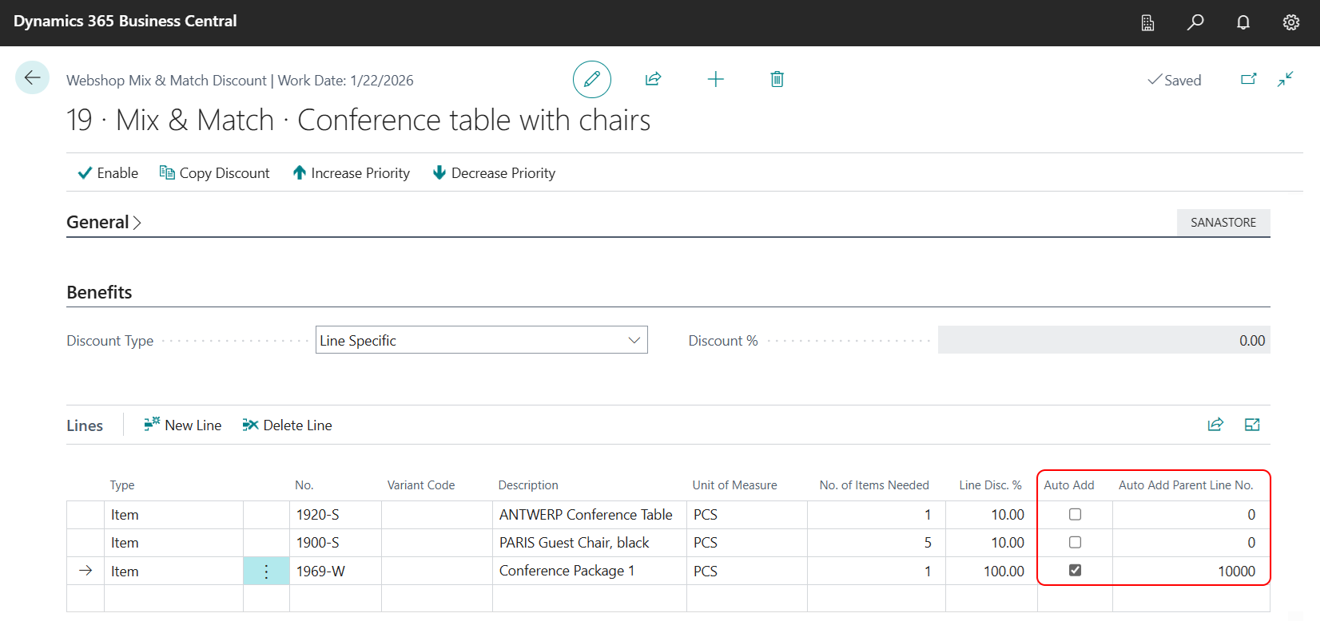Image resolution: width=1320 pixels, height=621 pixels.
Task: Open the company information building icon
Action: click(x=1147, y=22)
